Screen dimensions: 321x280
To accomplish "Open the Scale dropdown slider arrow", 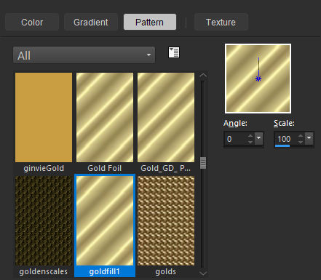I will pos(309,138).
